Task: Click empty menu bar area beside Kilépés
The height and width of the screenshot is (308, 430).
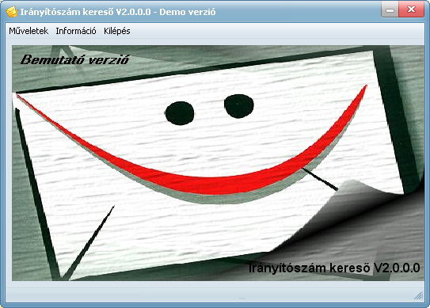Action: coord(277,31)
